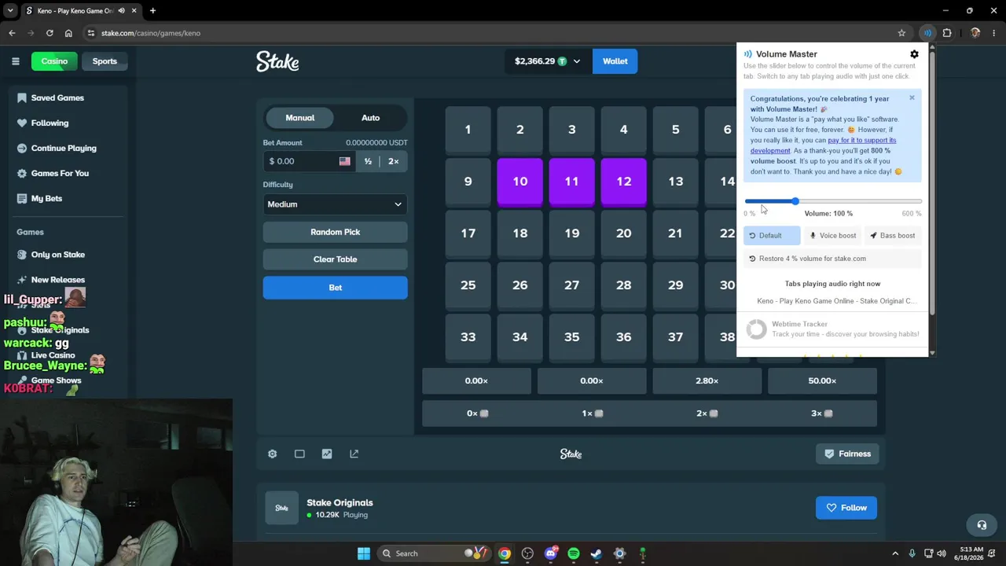Bookmark this page with the star icon

tap(901, 33)
